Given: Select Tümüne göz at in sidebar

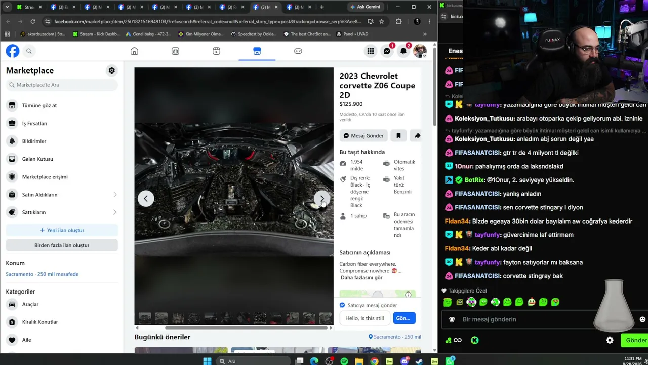Looking at the screenshot, I should pyautogui.click(x=62, y=105).
